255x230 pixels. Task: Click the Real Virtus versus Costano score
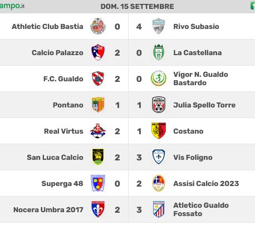128,131
